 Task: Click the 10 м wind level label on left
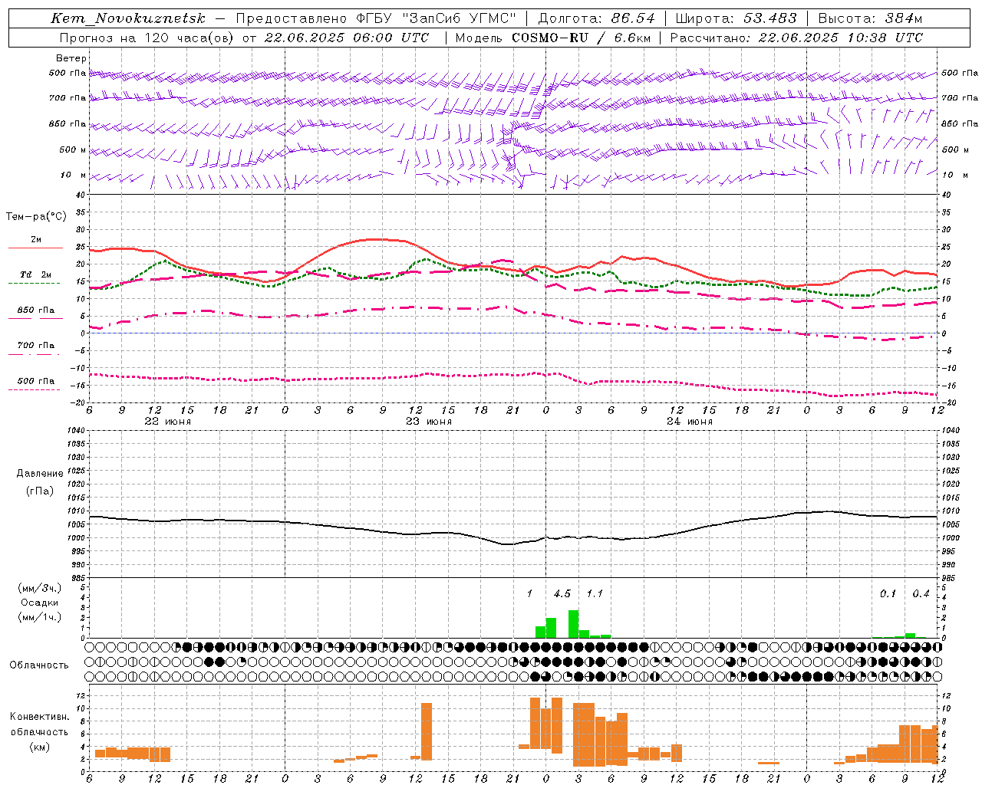coord(73,175)
